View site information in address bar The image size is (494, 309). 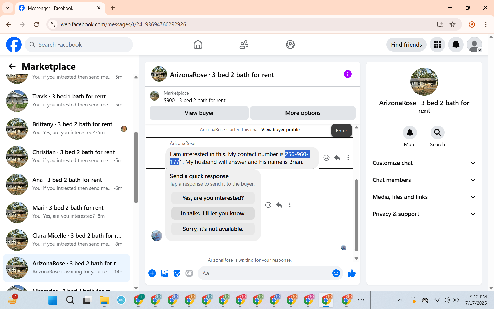click(53, 24)
